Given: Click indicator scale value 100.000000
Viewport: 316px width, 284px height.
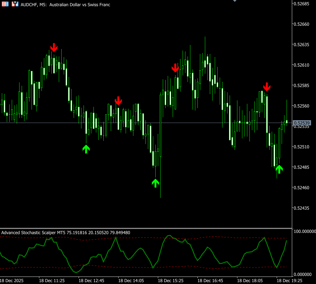Looking at the screenshot, I should (x=305, y=231).
